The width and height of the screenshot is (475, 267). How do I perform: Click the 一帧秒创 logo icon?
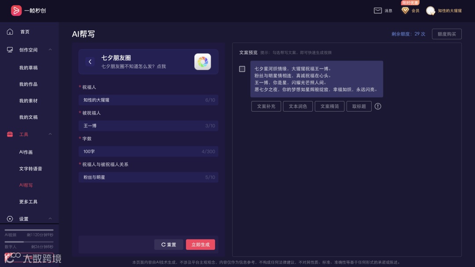[16, 11]
